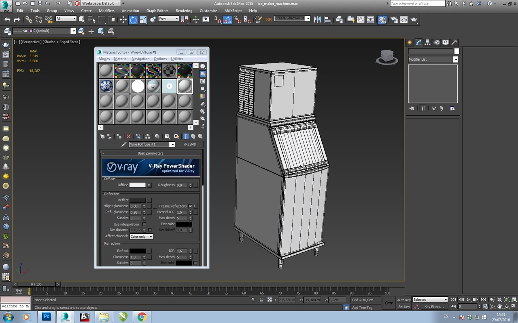Open Select by Name list tool
The width and height of the screenshot is (518, 323).
(92, 19)
